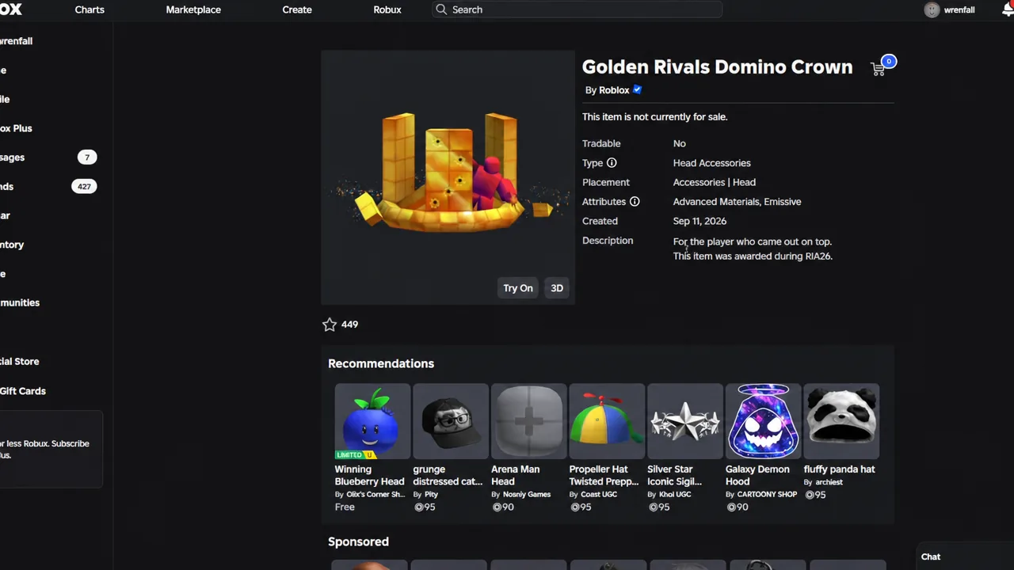Viewport: 1014px width, 570px height.
Task: Open the Silver Star Iconic Sigil thumbnail
Action: [x=685, y=421]
